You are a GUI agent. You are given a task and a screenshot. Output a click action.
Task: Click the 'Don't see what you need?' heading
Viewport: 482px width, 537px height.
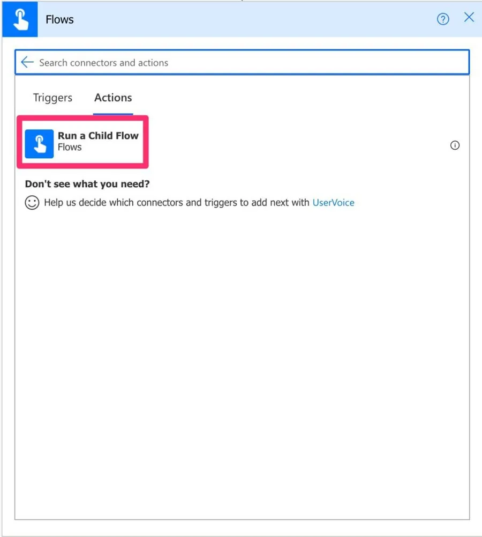point(87,184)
